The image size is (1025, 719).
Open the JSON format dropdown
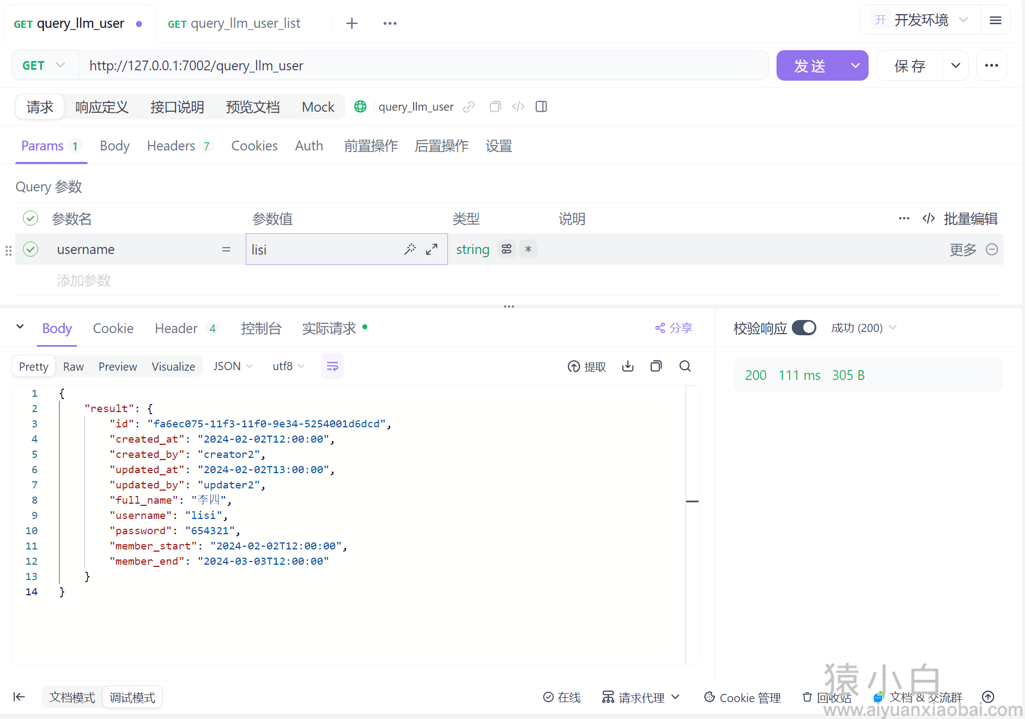233,366
